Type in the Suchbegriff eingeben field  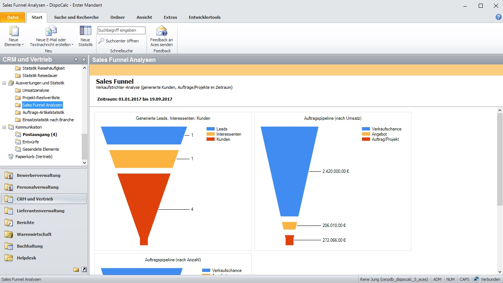click(x=121, y=30)
